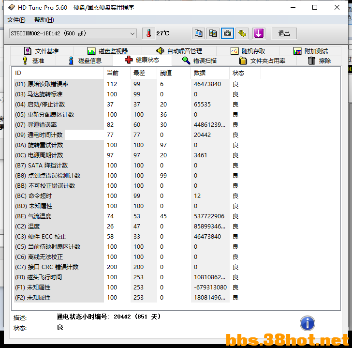This screenshot has width=352, height=348.
Task: Click data value -679313080 in F1 row
Action: (x=210, y=287)
